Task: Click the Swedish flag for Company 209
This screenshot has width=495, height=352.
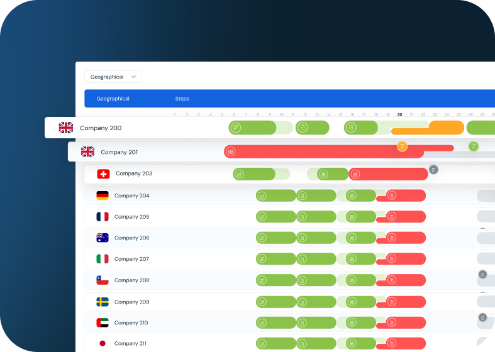Action: coord(103,302)
